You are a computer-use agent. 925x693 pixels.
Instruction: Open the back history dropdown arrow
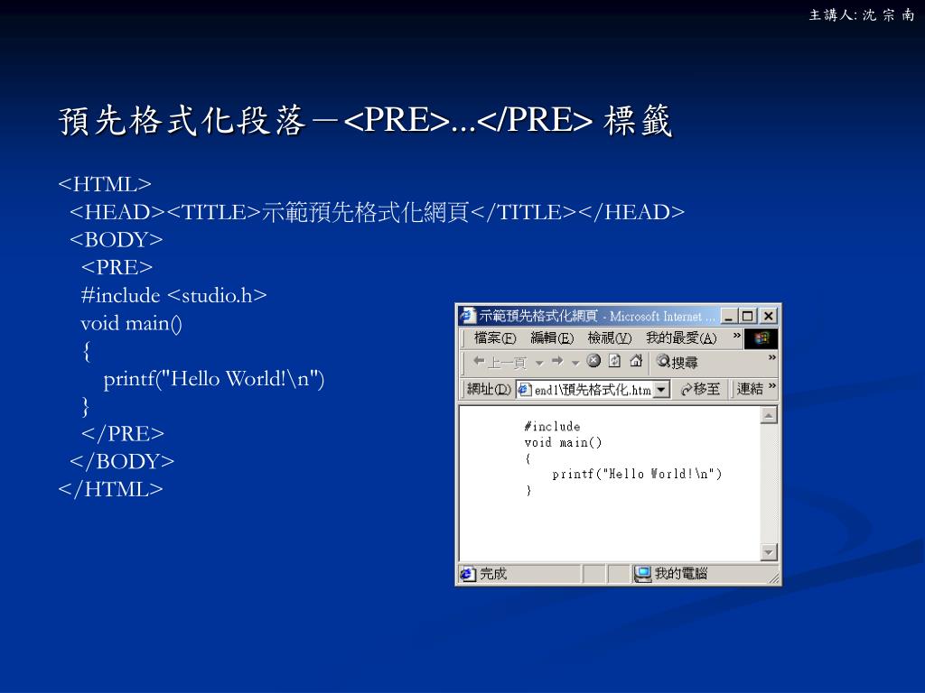click(x=539, y=363)
